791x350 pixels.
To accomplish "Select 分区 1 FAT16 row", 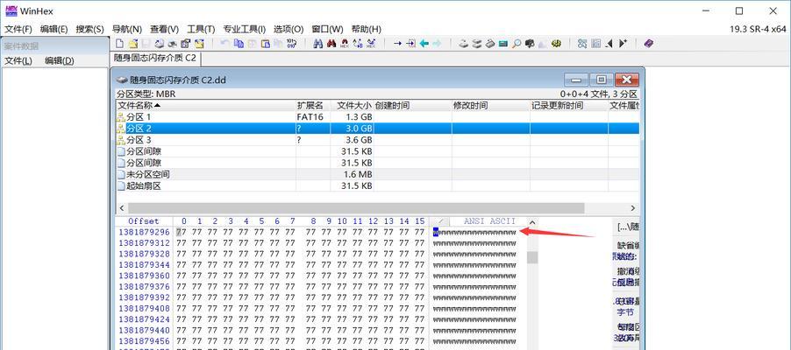I will (x=377, y=117).
